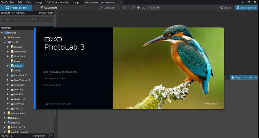The image size is (259, 138).
Task: Select the BDInfo.v.0.5.9 folder
Action: pyautogui.click(x=16, y=127)
